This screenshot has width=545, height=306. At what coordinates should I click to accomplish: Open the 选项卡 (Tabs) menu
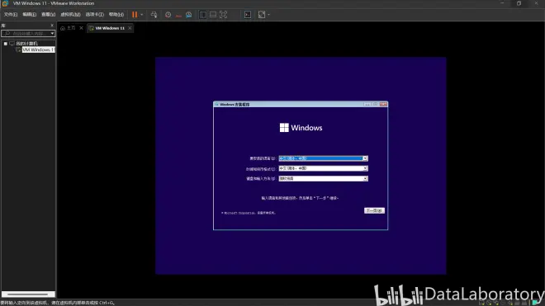(x=94, y=15)
